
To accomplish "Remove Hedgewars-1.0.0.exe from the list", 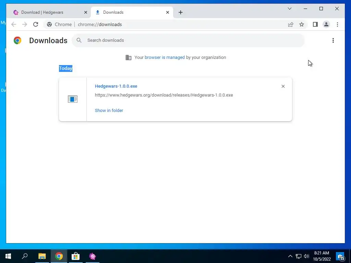I will tap(283, 86).
